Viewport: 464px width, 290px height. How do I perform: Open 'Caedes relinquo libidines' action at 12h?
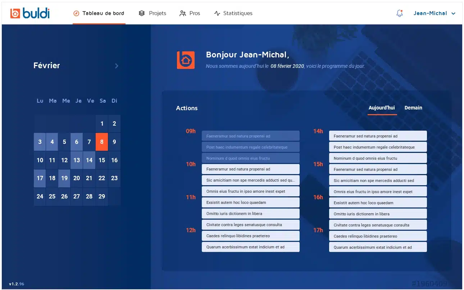(x=251, y=236)
